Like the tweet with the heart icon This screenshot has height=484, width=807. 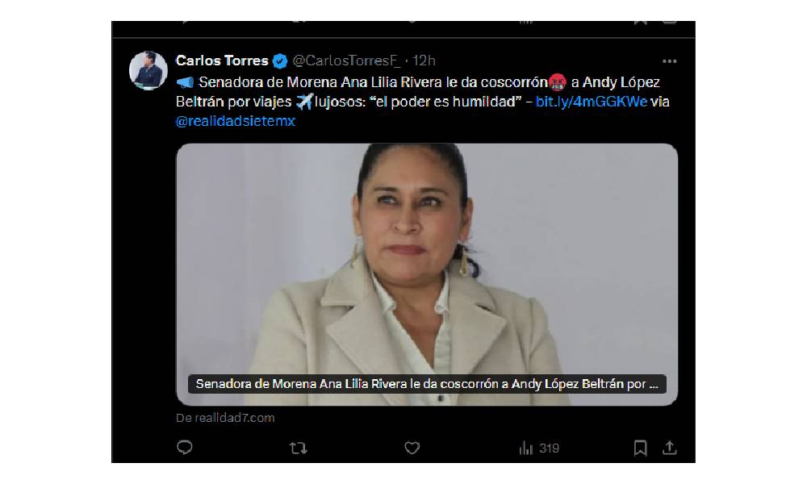(x=412, y=448)
